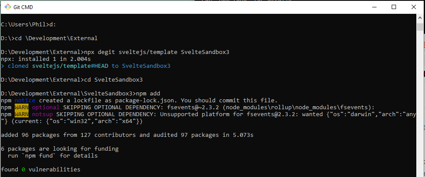Maximize the Git CMD window
Image resolution: width=425 pixels, height=177 pixels.
click(x=393, y=7)
